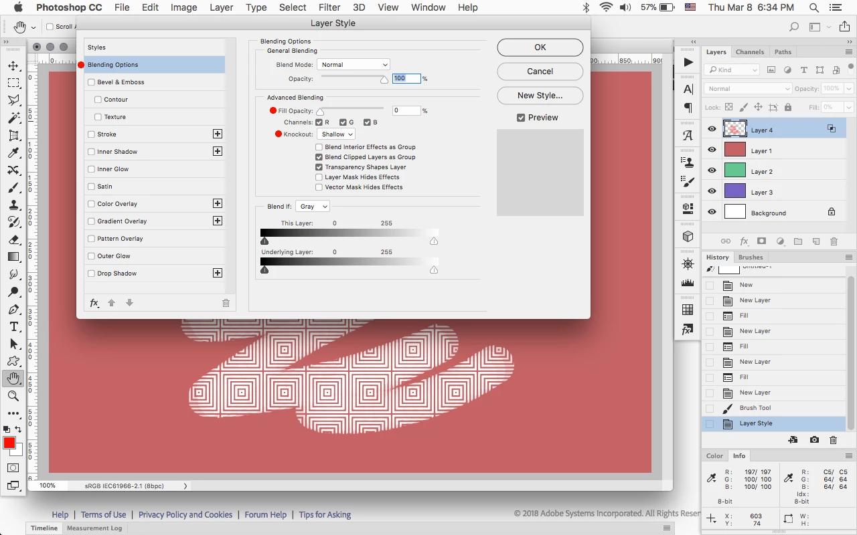Click delete layer trash icon in Layers panel

(834, 241)
